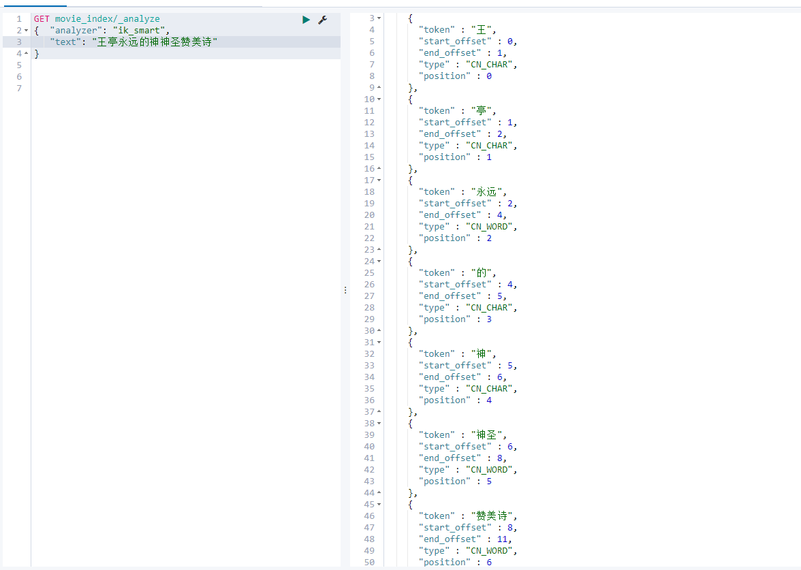Image resolution: width=801 pixels, height=570 pixels.
Task: Click "CN_WORD" type on line 21
Action: (489, 227)
